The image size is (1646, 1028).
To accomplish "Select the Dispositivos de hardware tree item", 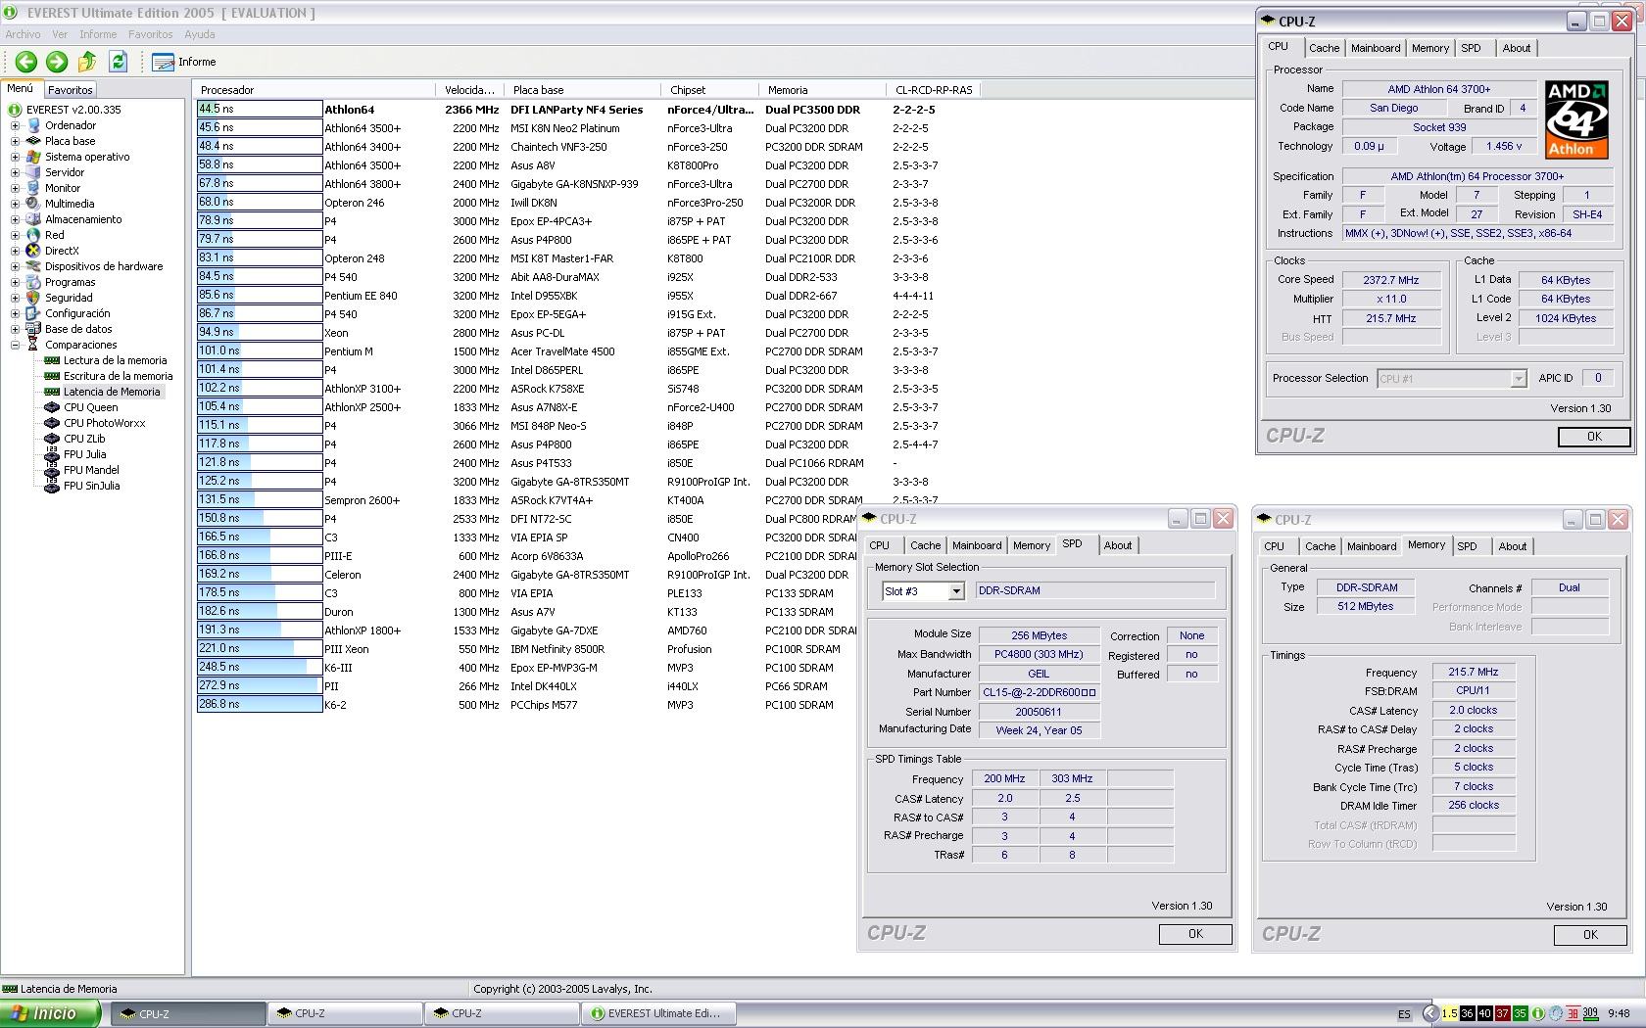I will (x=104, y=266).
